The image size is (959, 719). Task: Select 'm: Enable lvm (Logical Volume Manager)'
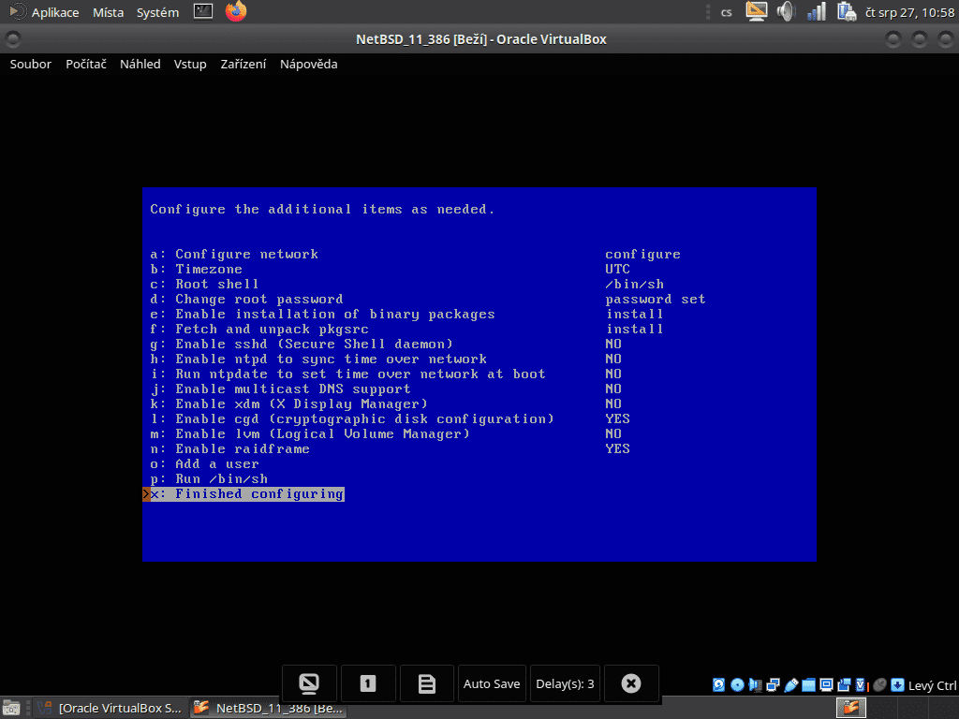coord(310,434)
